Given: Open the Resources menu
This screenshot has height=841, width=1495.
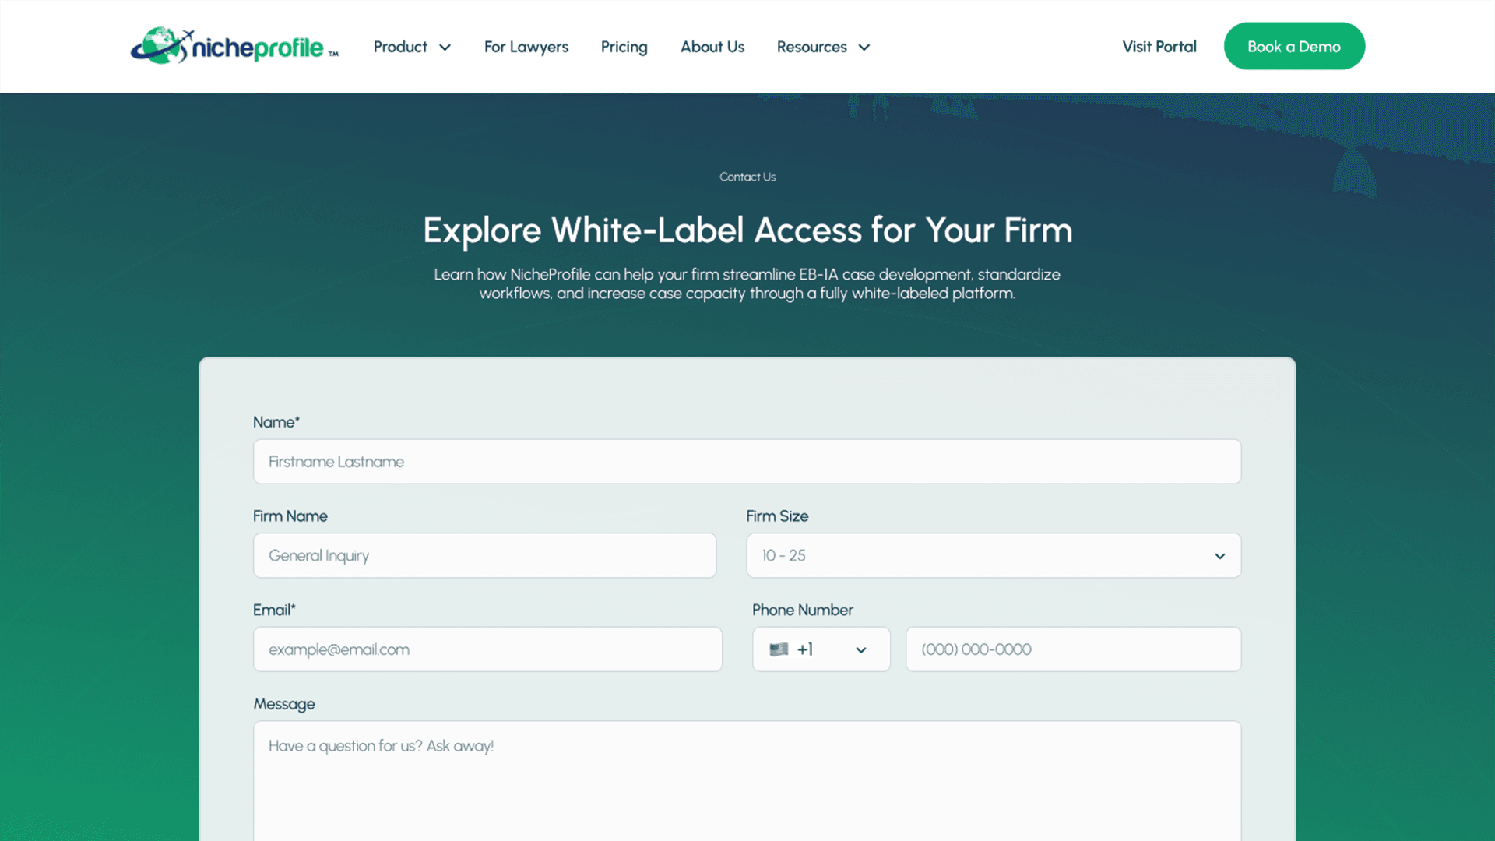Looking at the screenshot, I should coord(823,47).
